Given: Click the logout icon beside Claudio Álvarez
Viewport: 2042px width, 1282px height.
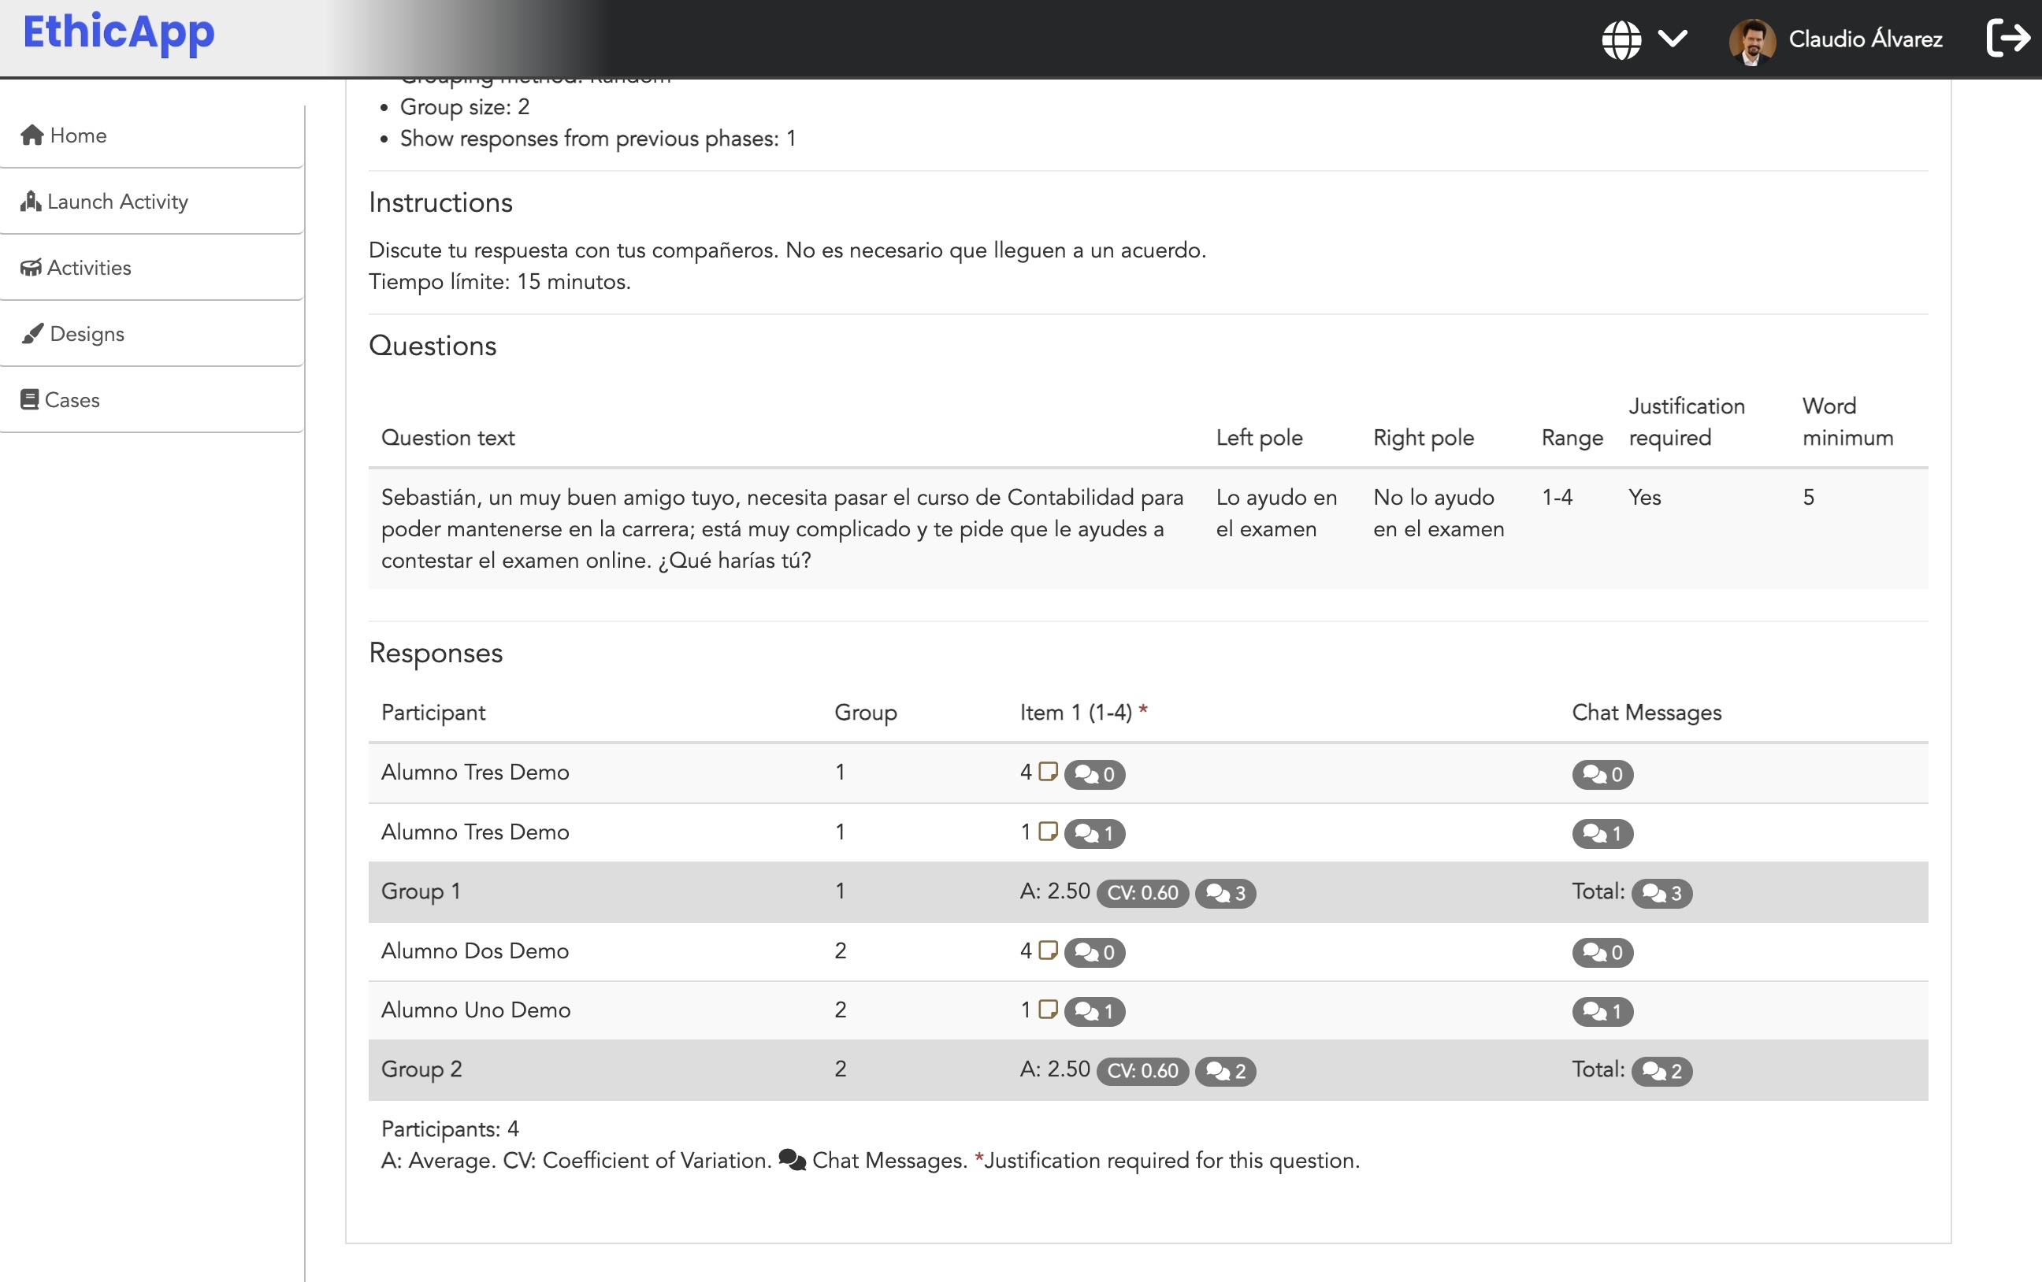Looking at the screenshot, I should click(2007, 38).
